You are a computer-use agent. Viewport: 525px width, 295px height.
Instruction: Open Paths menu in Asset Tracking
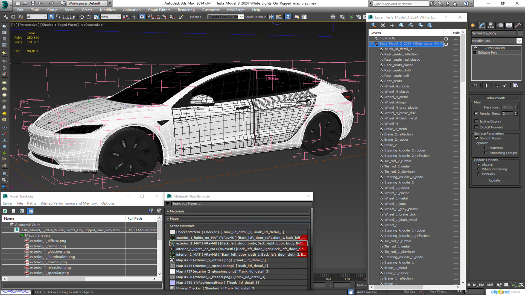(31, 203)
